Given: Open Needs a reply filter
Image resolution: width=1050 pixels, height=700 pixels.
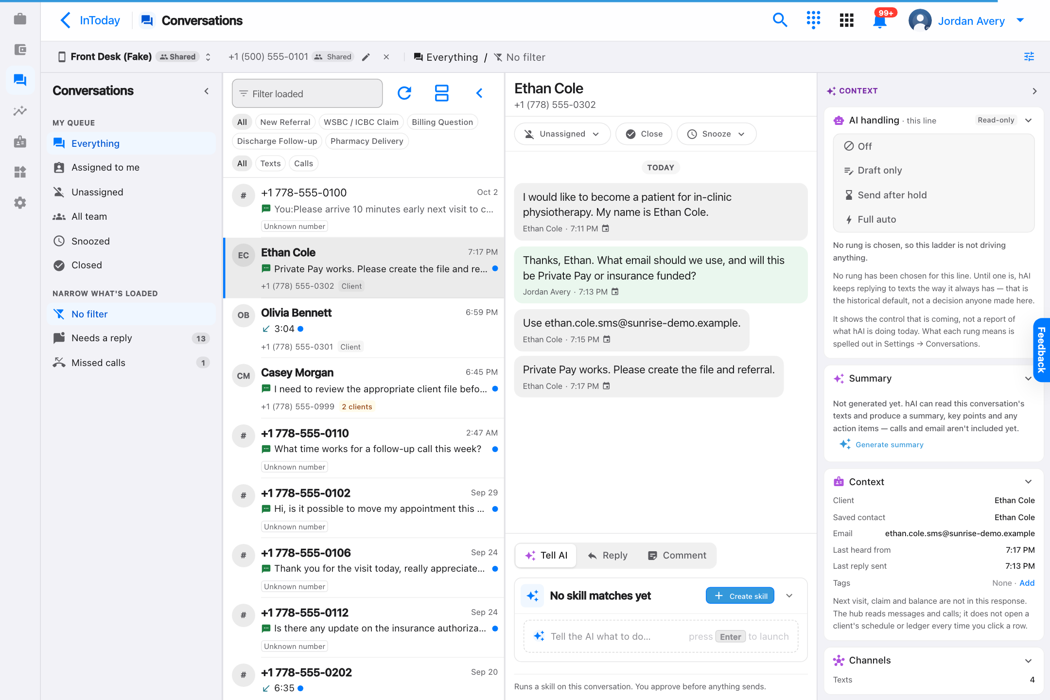Looking at the screenshot, I should click(x=131, y=338).
